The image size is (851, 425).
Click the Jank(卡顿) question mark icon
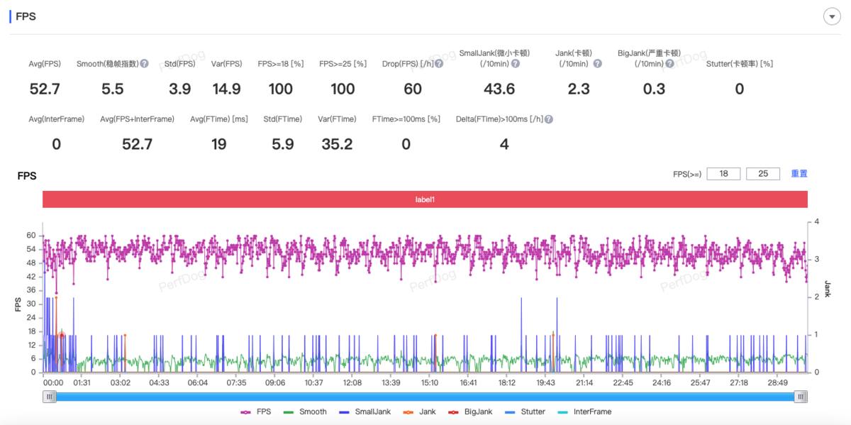(x=597, y=63)
